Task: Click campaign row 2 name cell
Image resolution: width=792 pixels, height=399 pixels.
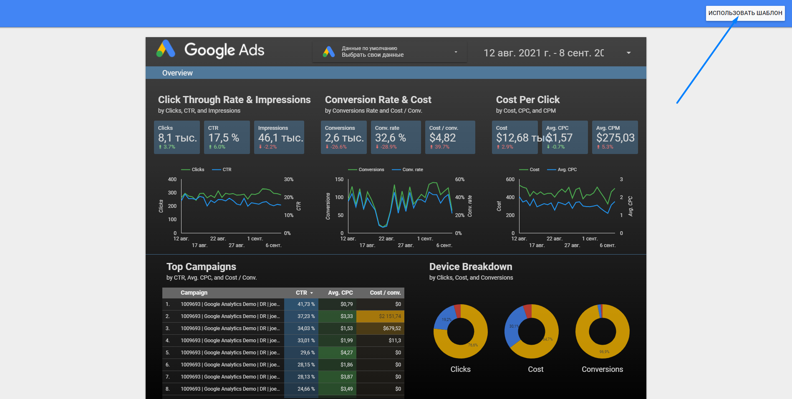Action: [230, 316]
